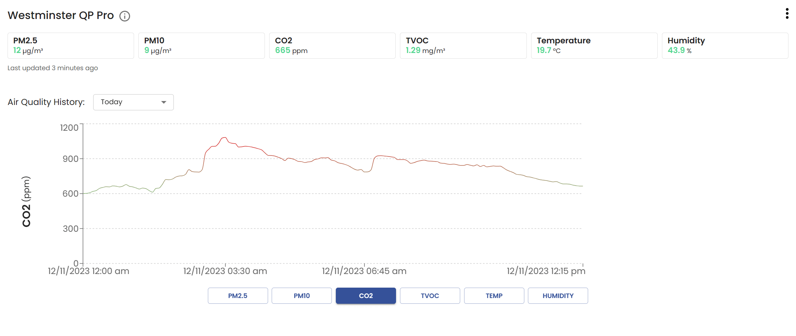Click the 12/11/2023 06:45 am axis label
The image size is (796, 336).
point(364,271)
